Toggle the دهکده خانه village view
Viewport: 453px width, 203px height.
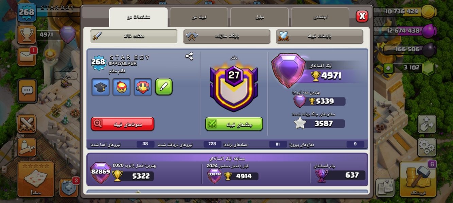coord(134,36)
